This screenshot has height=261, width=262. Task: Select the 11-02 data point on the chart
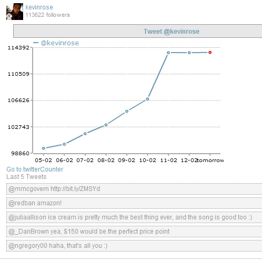(x=168, y=53)
